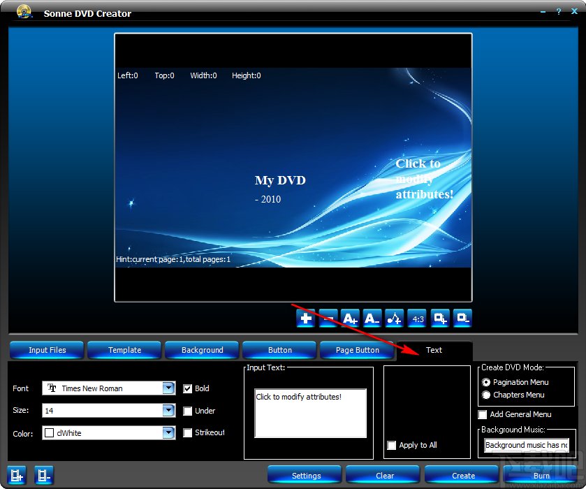
Task: Select the Chapters Menu radio button
Action: click(486, 395)
